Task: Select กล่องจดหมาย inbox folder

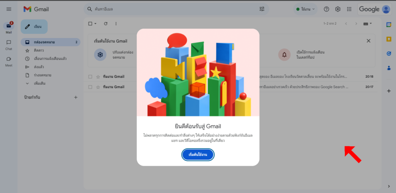Action: pyautogui.click(x=51, y=42)
